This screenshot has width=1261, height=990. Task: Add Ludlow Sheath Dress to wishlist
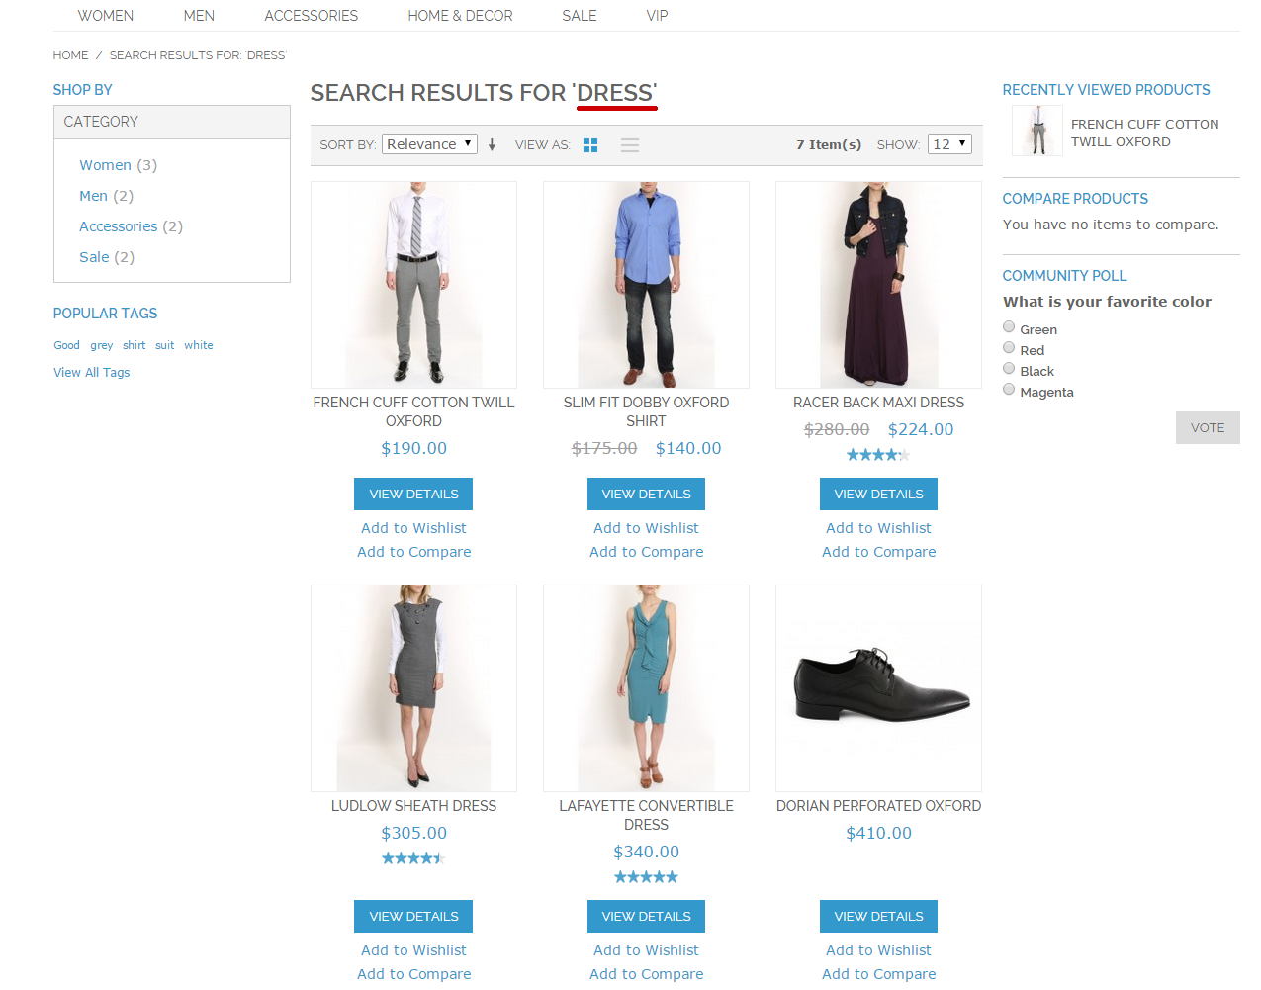413,950
